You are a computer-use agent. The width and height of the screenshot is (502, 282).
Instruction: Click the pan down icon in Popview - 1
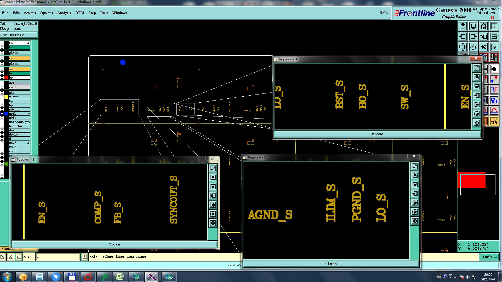pyautogui.click(x=213, y=187)
